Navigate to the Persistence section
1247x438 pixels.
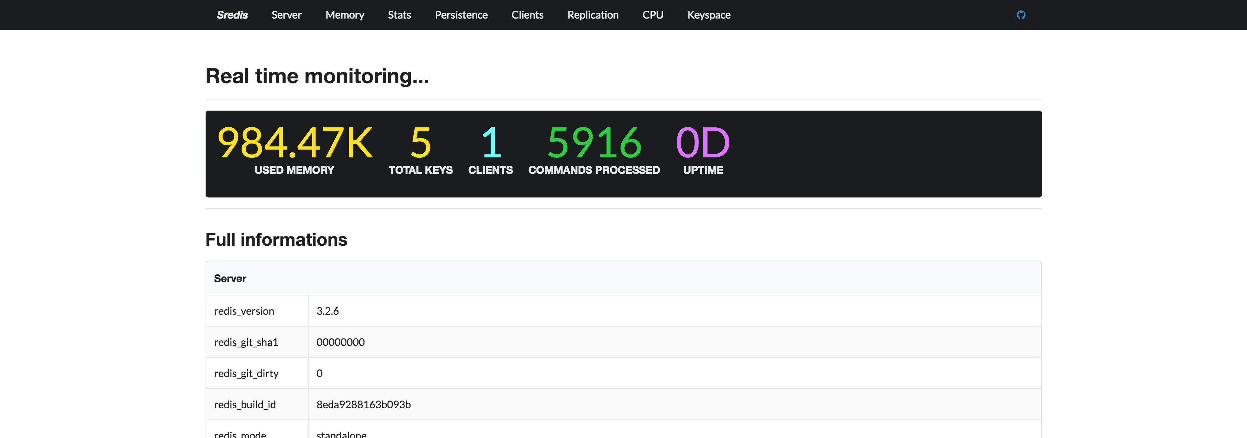point(461,15)
